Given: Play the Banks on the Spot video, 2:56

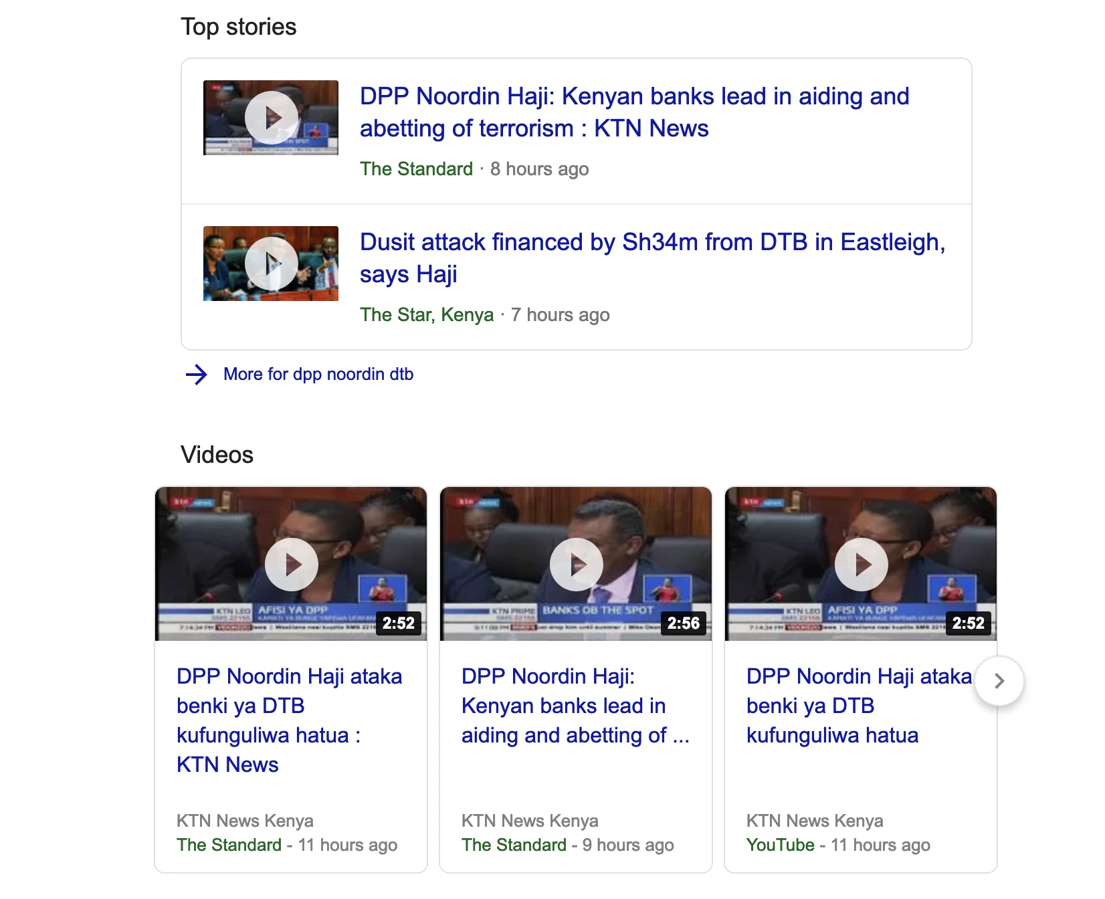Looking at the screenshot, I should click(576, 564).
